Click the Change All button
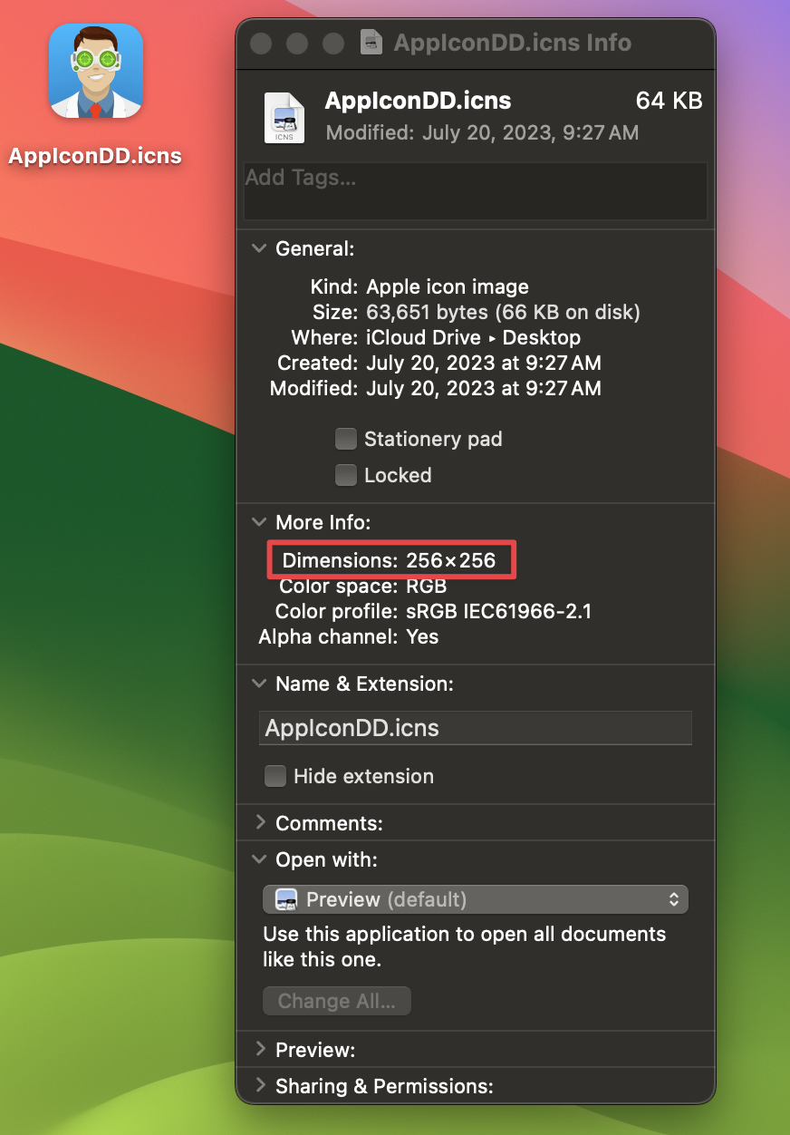Viewport: 790px width, 1135px height. tap(336, 1001)
